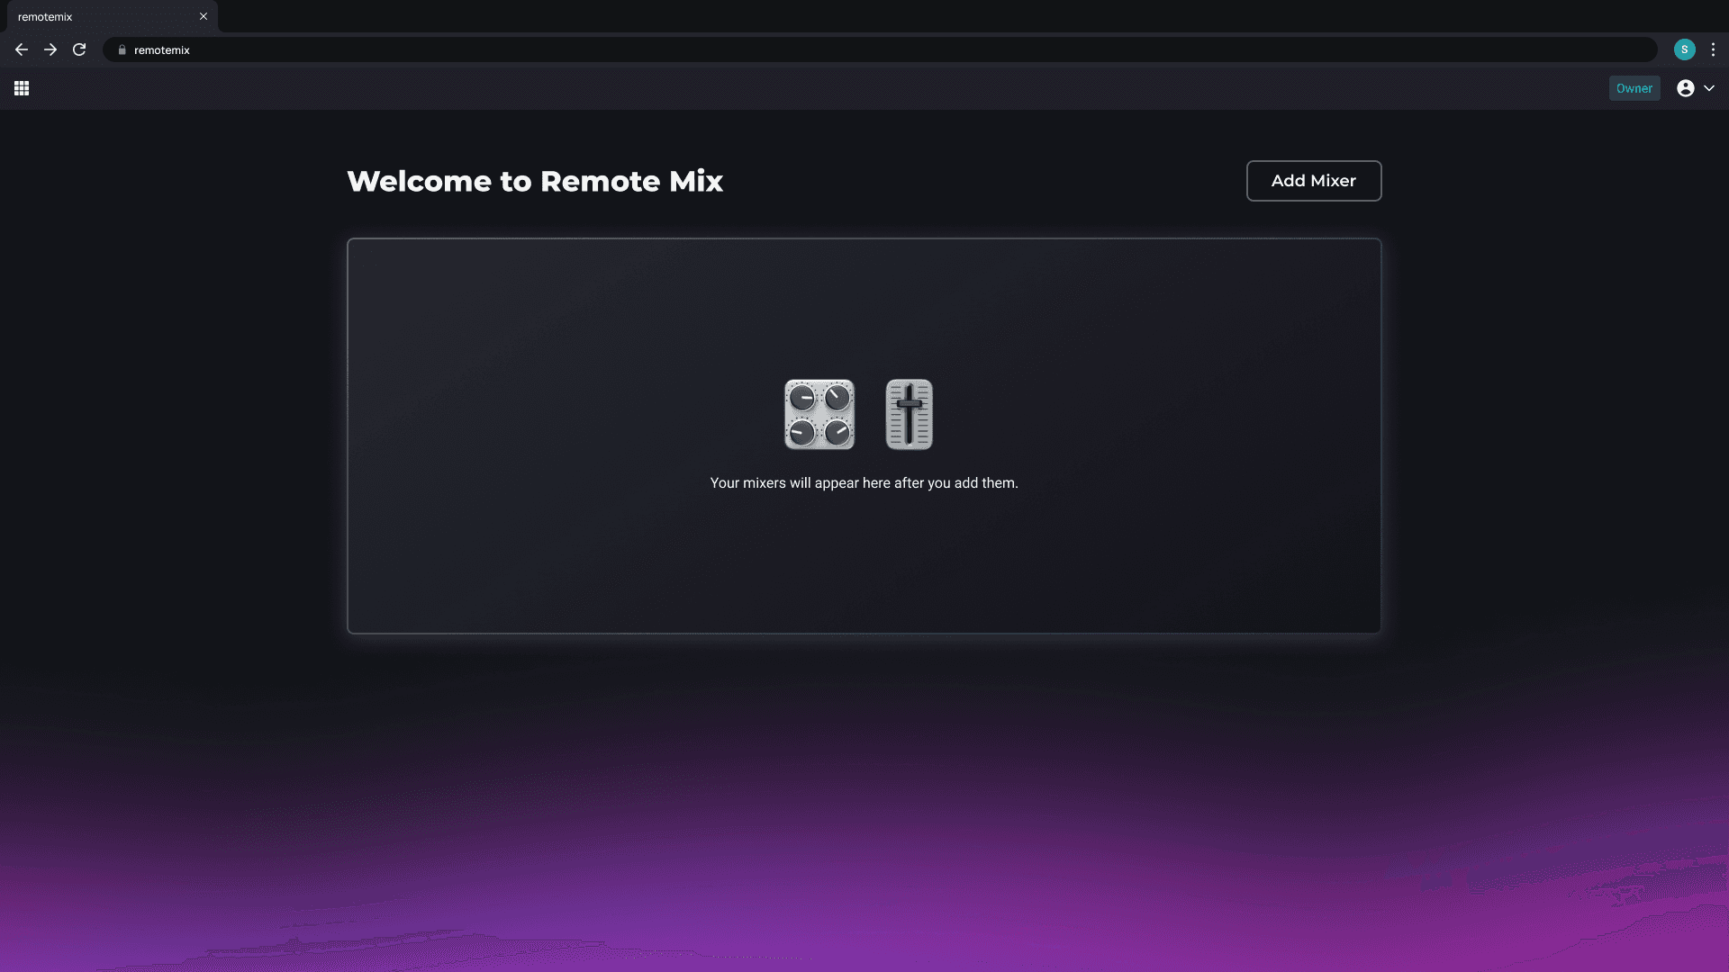Open the browser three-dot menu
Image resolution: width=1729 pixels, height=972 pixels.
pos(1713,49)
